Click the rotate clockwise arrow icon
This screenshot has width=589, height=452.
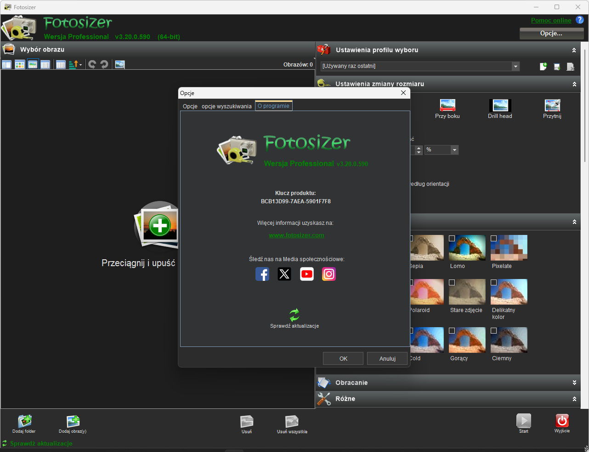pos(104,65)
